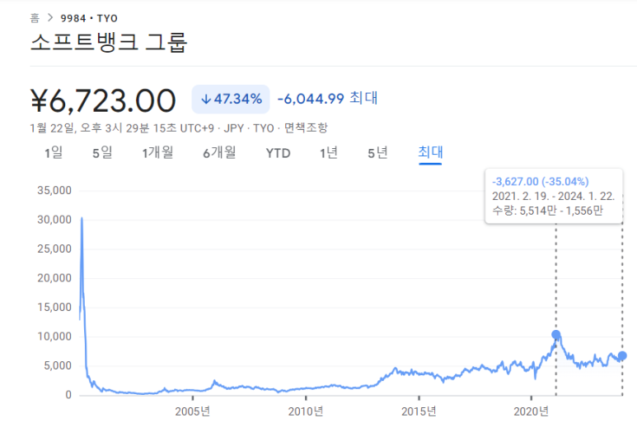Click the 30,000 y-axis label
This screenshot has height=427, width=637.
coord(54,220)
